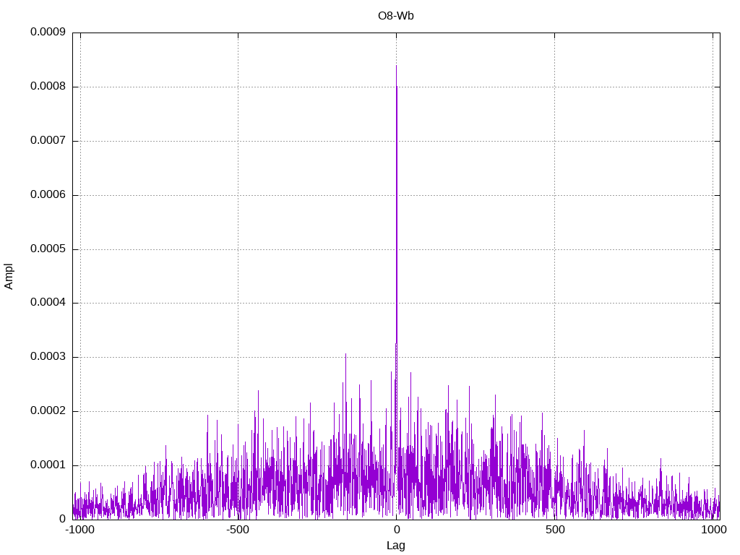
Task: Click the 0.0004 y-axis tick label
Action: (48, 303)
